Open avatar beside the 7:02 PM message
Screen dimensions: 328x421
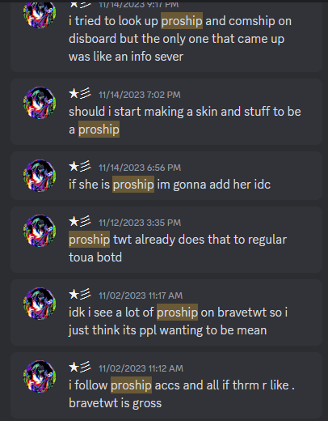click(40, 103)
